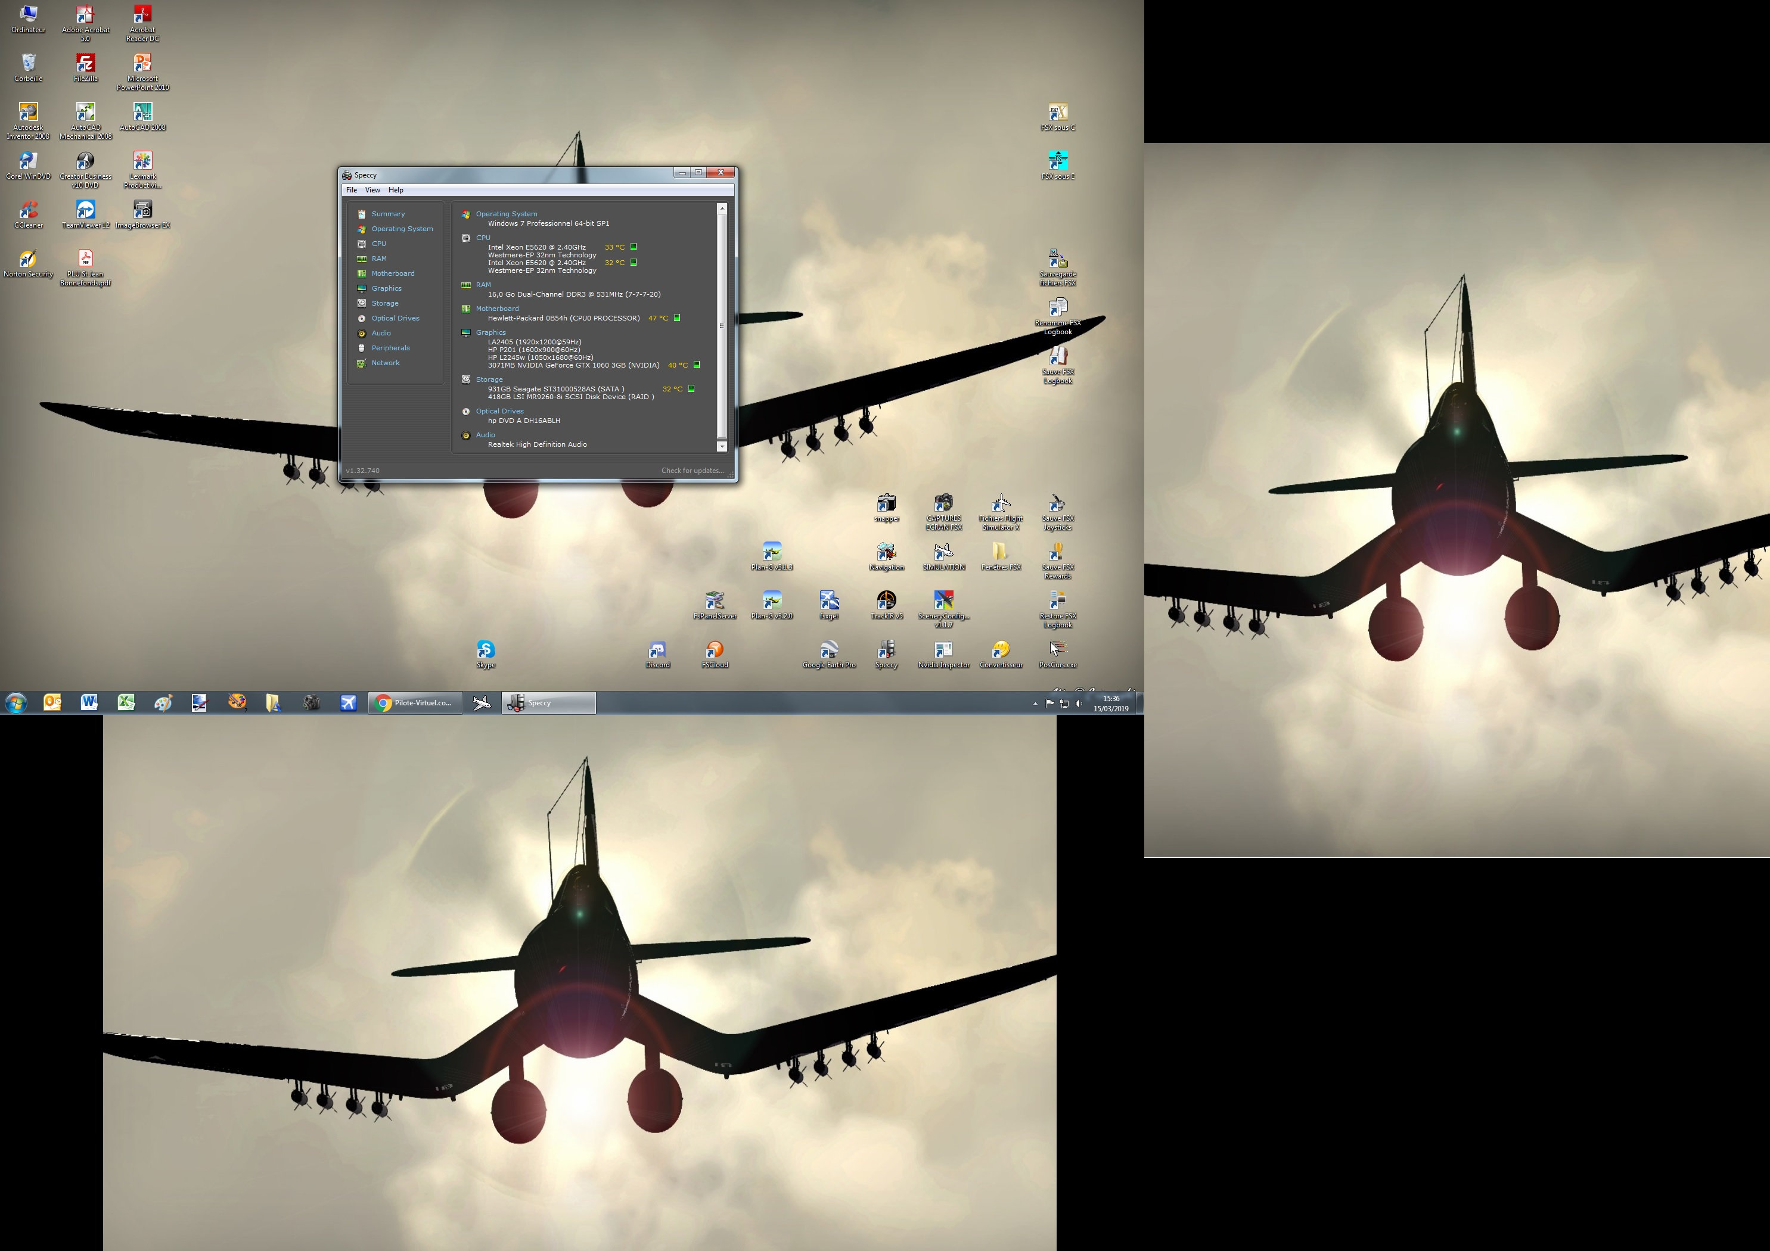Viewport: 1770px width, 1251px height.
Task: Show hidden system tray icons arrow
Action: click(1035, 703)
